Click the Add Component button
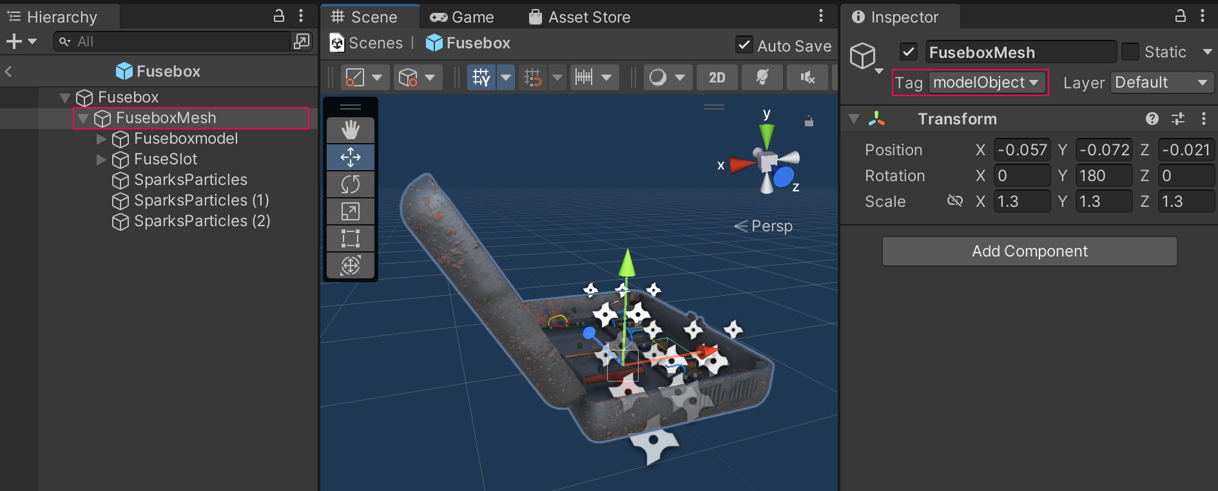The height and width of the screenshot is (491, 1218). [x=1029, y=251]
